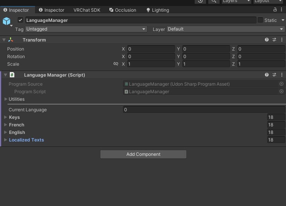Click the Rotation Y field
The height and width of the screenshot is (206, 286).
point(206,56)
